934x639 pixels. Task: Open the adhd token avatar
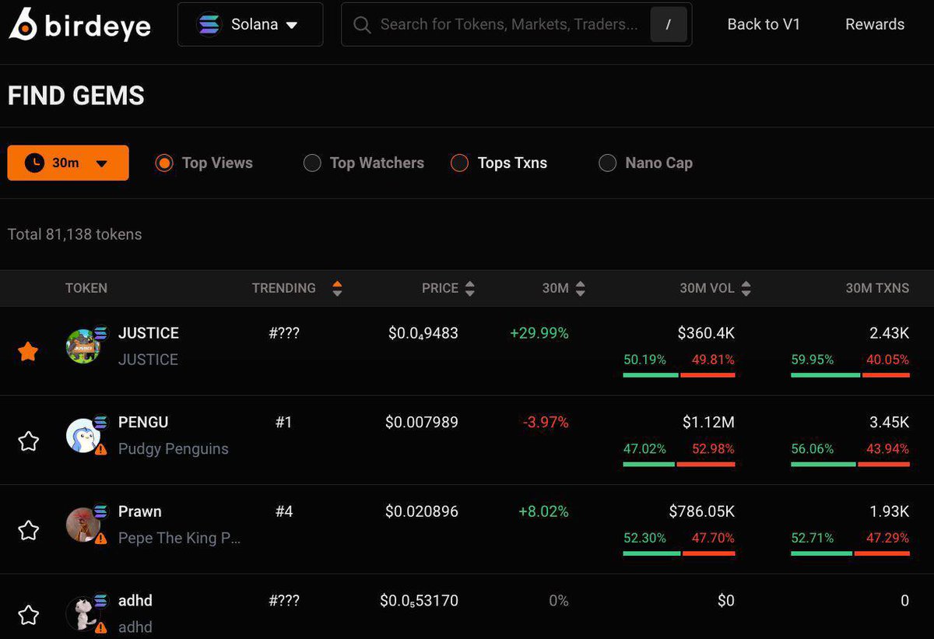pyautogui.click(x=83, y=613)
